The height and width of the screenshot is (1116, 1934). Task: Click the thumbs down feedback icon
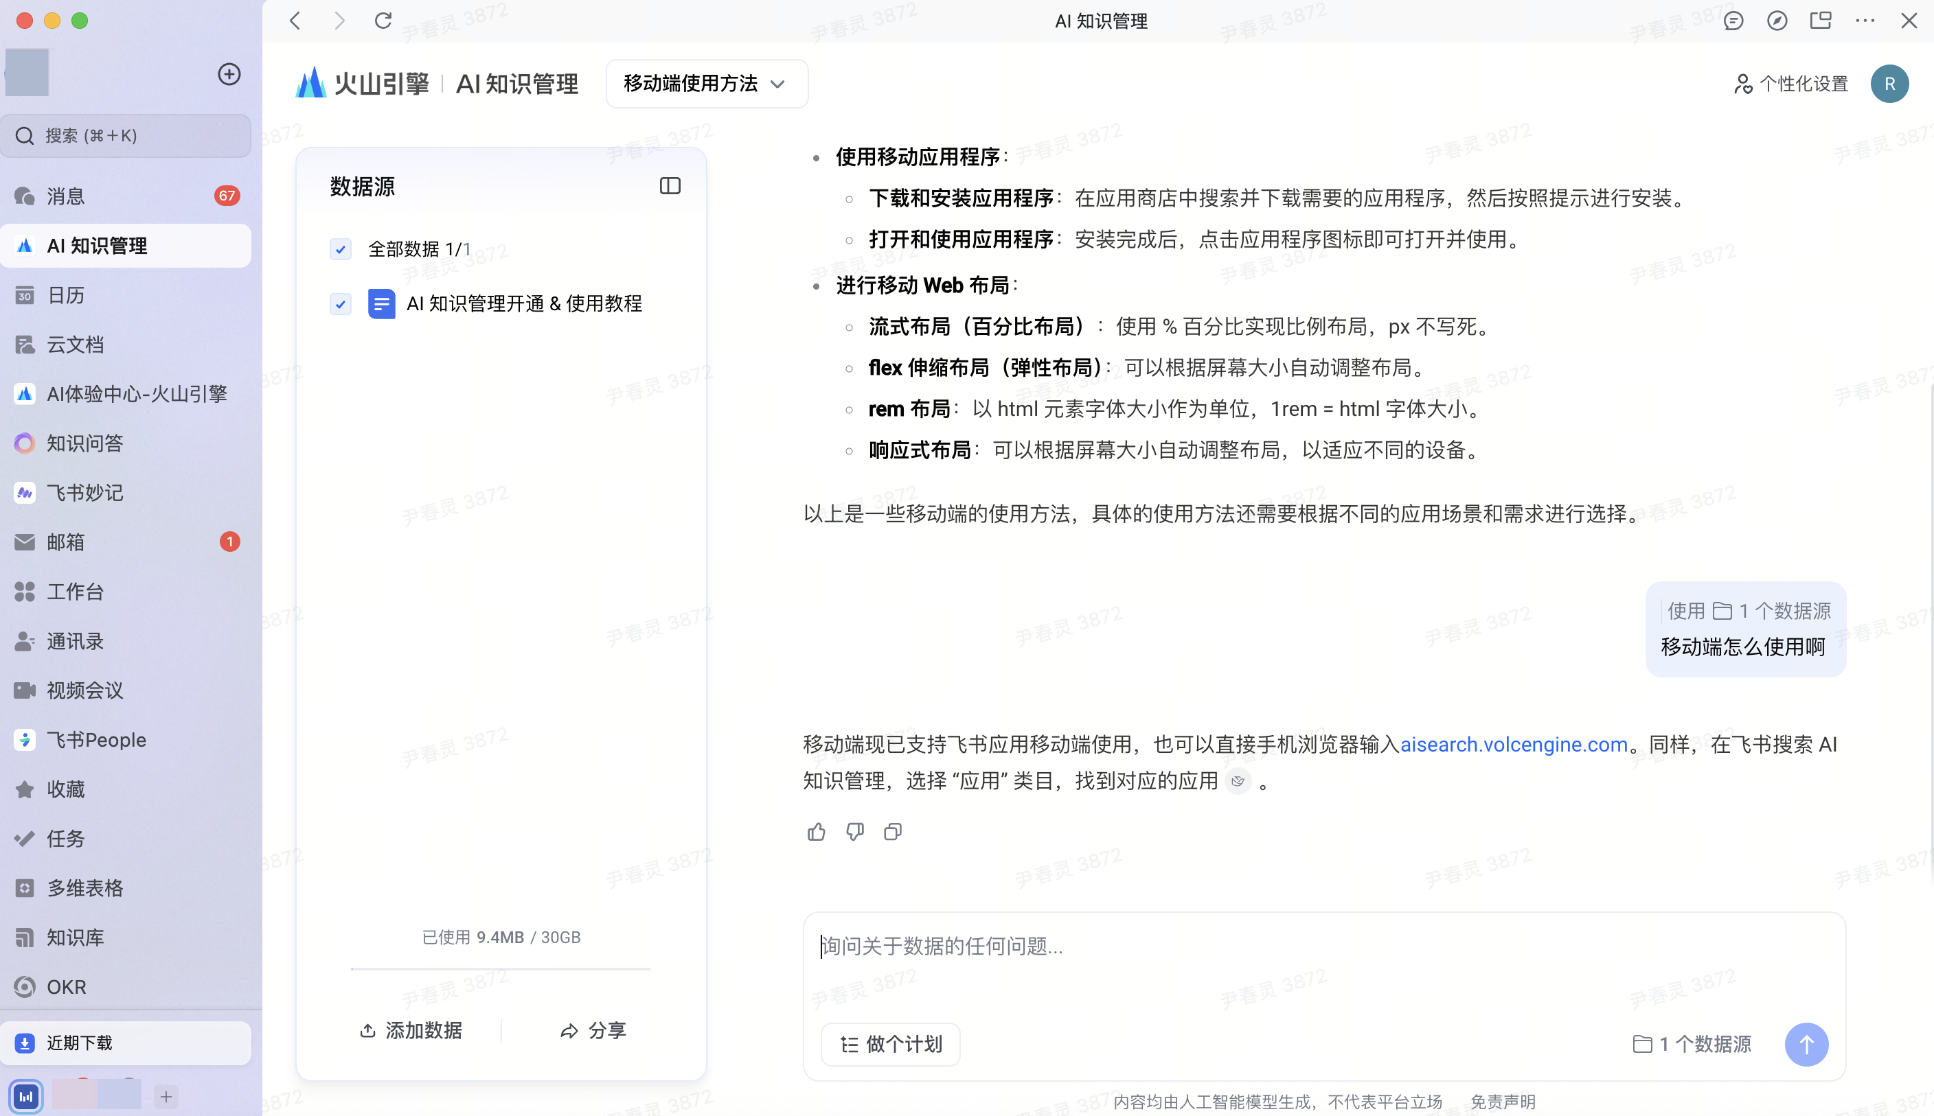pyautogui.click(x=854, y=832)
